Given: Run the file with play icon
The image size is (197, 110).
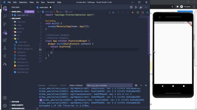Looking at the screenshot, I should (136, 7).
